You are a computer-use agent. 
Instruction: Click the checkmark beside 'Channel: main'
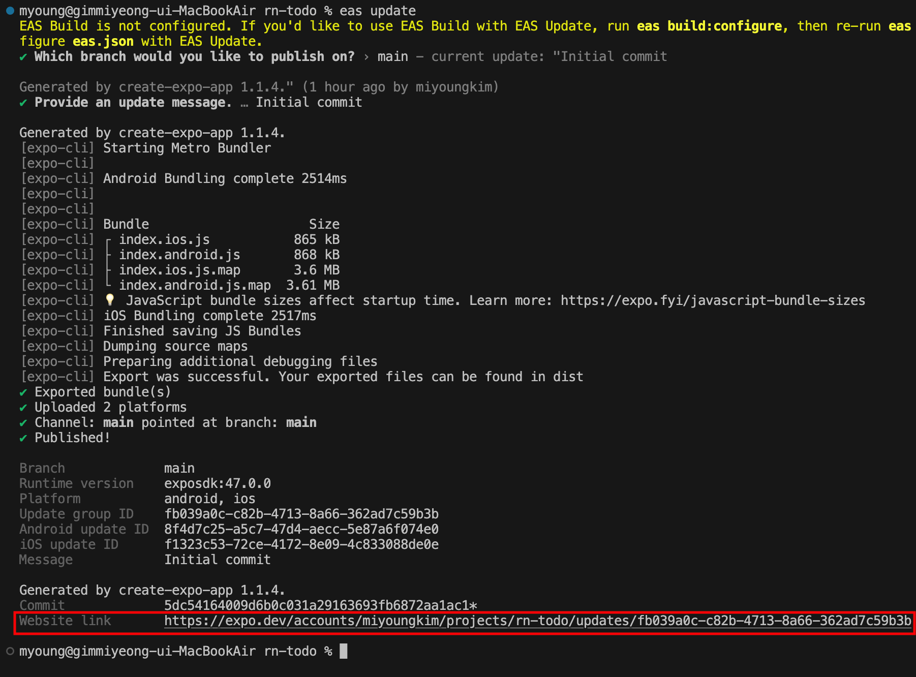click(x=23, y=423)
